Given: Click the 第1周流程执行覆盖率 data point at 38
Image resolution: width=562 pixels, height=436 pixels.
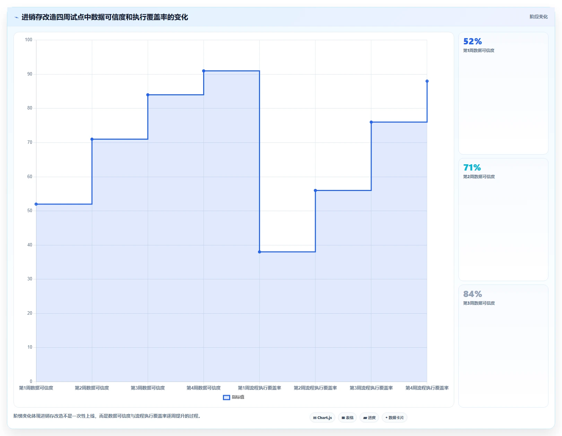Looking at the screenshot, I should (259, 252).
